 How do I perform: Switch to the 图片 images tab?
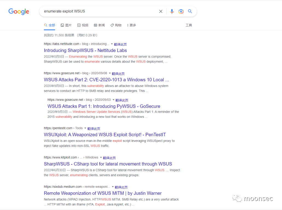66,25
